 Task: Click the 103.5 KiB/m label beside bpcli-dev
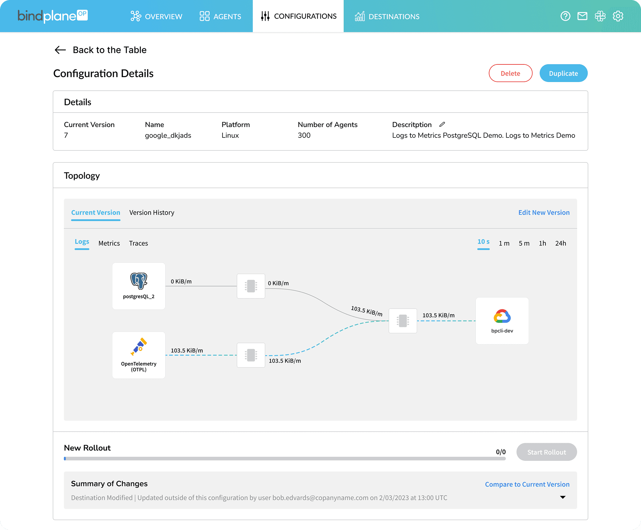point(438,315)
